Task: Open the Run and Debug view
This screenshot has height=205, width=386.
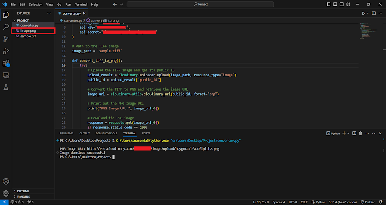Action: (6, 51)
